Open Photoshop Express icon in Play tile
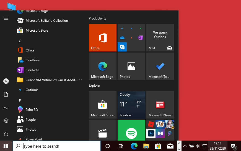The height and width of the screenshot is (151, 241). pos(151,133)
